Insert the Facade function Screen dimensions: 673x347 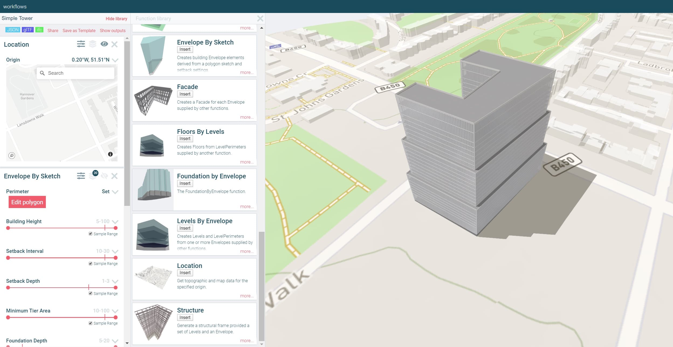pyautogui.click(x=185, y=94)
